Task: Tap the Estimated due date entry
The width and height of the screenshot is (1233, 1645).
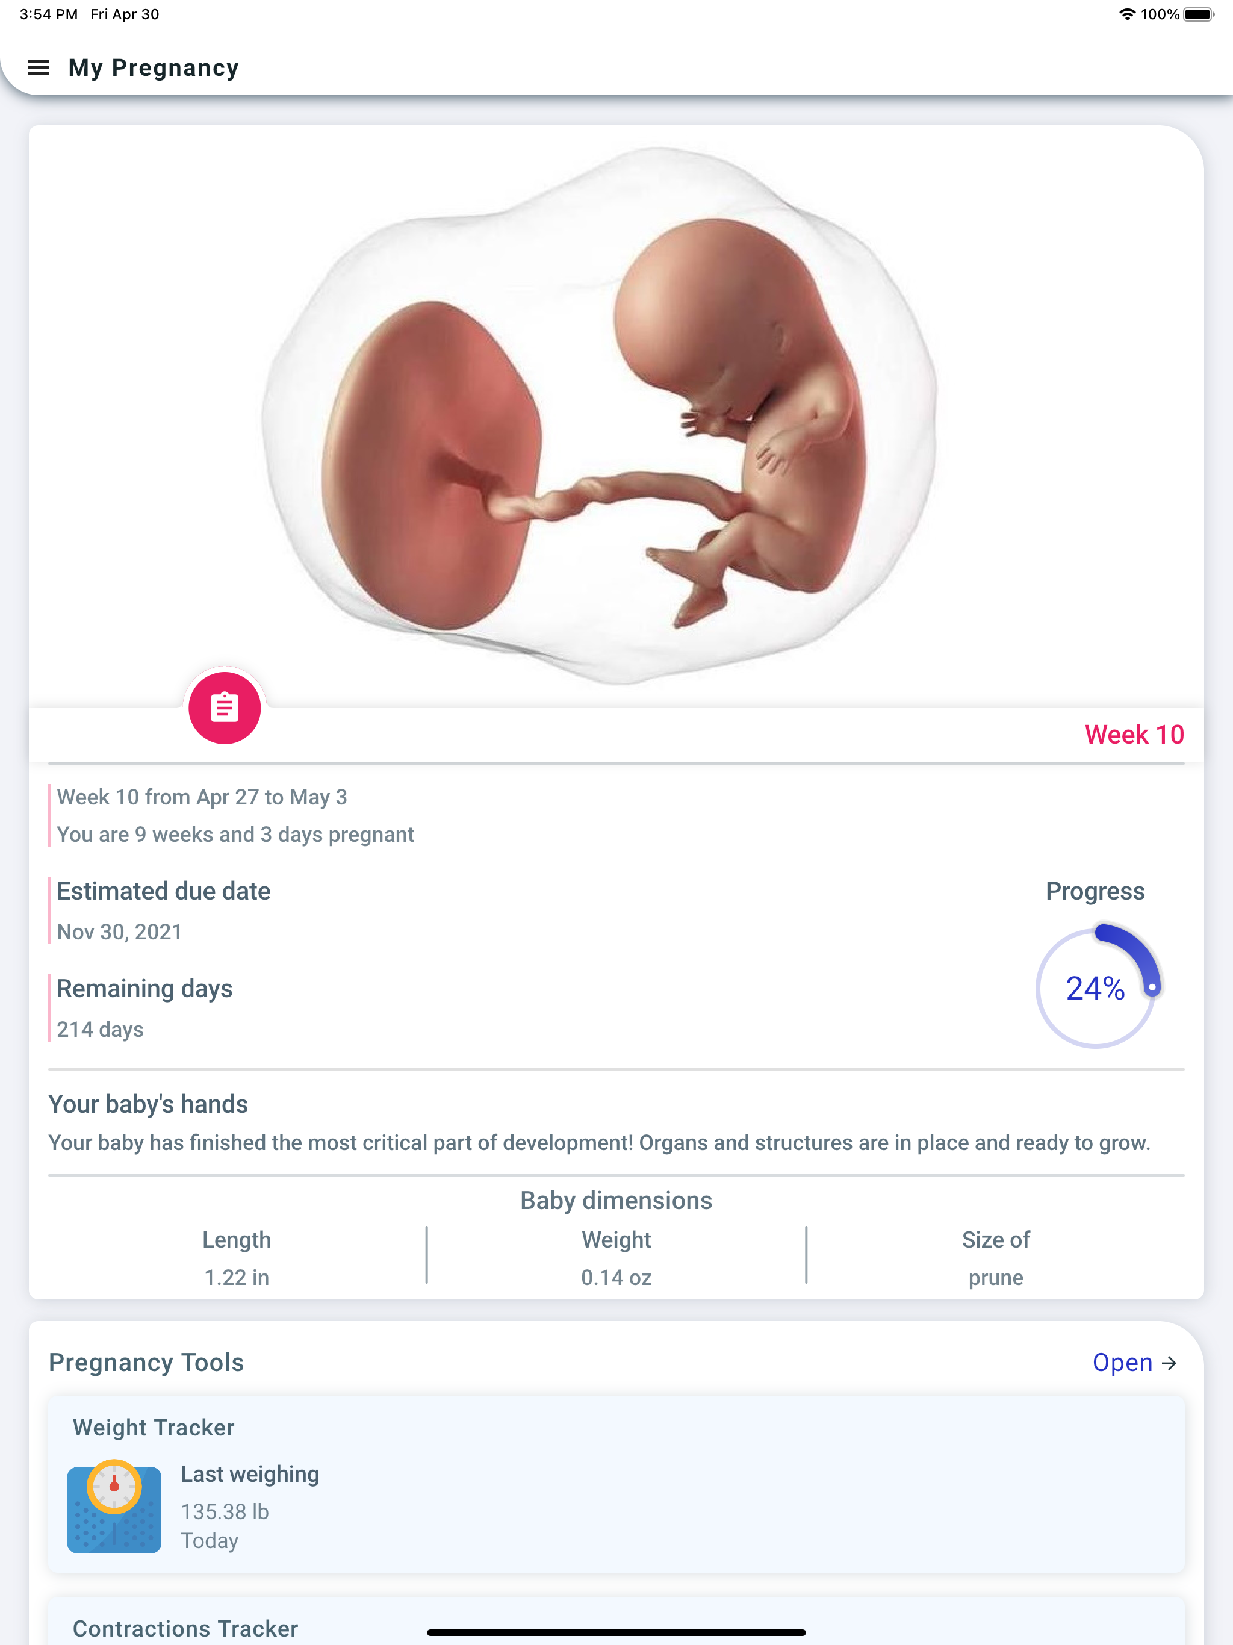Action: pos(164,911)
